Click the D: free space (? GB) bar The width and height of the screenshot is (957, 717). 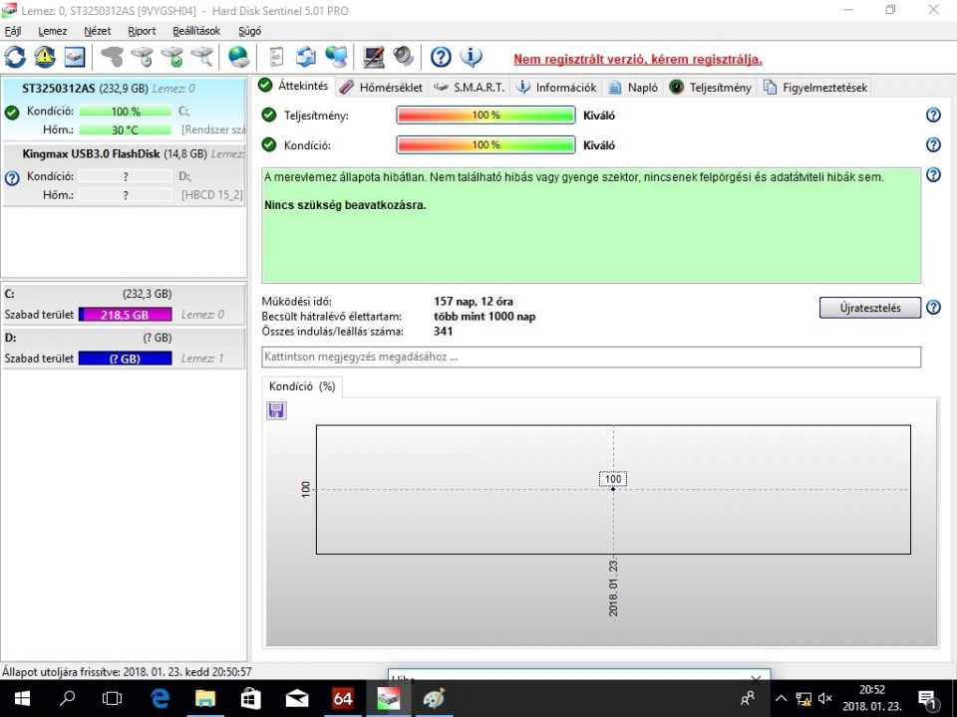[x=126, y=358]
